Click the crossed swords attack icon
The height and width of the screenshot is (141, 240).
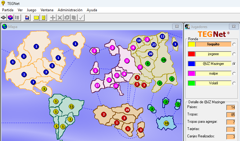click(x=60, y=18)
